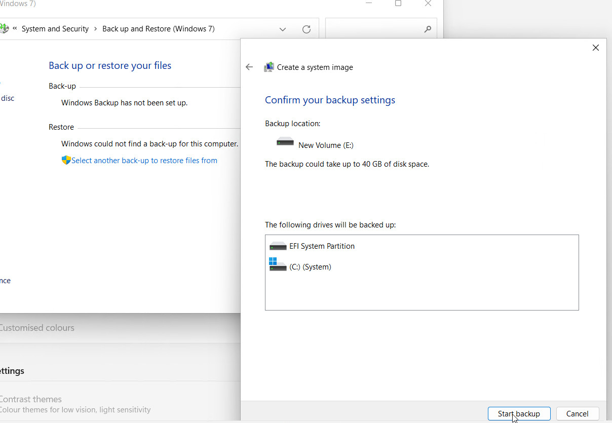Image resolution: width=612 pixels, height=423 pixels.
Task: Refresh the Control Panel address bar
Action: [306, 29]
